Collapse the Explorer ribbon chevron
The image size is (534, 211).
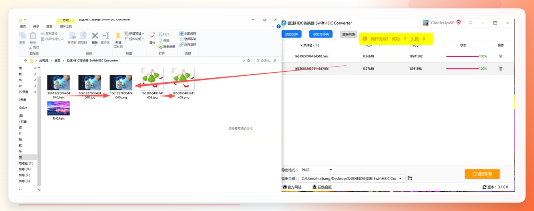click(x=273, y=26)
